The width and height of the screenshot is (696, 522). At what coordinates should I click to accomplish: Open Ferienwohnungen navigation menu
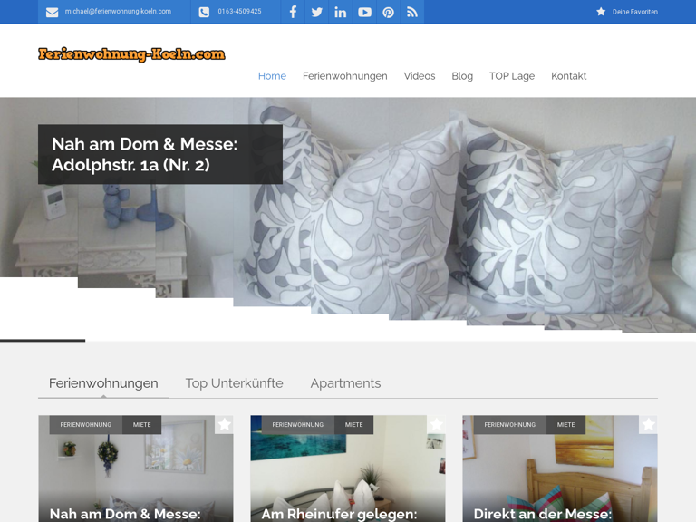tap(344, 76)
